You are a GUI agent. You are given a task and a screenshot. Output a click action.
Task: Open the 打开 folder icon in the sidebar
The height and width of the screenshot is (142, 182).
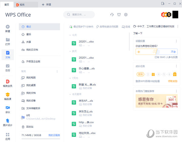(x=8, y=40)
